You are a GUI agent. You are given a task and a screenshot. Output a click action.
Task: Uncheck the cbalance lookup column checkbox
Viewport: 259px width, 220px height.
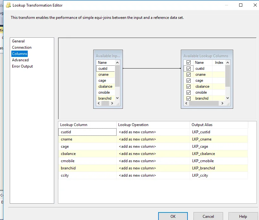[x=188, y=86]
